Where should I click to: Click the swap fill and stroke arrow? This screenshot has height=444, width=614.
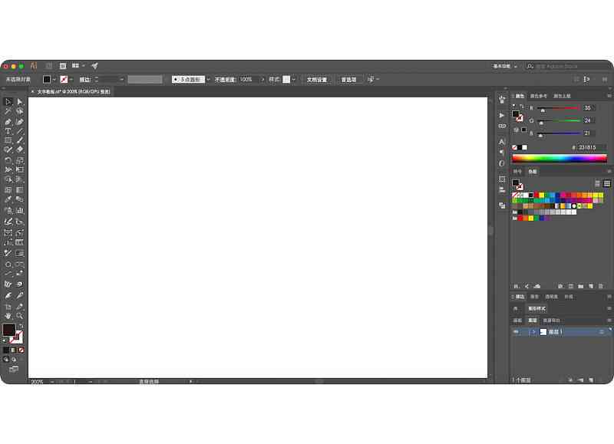(21, 325)
